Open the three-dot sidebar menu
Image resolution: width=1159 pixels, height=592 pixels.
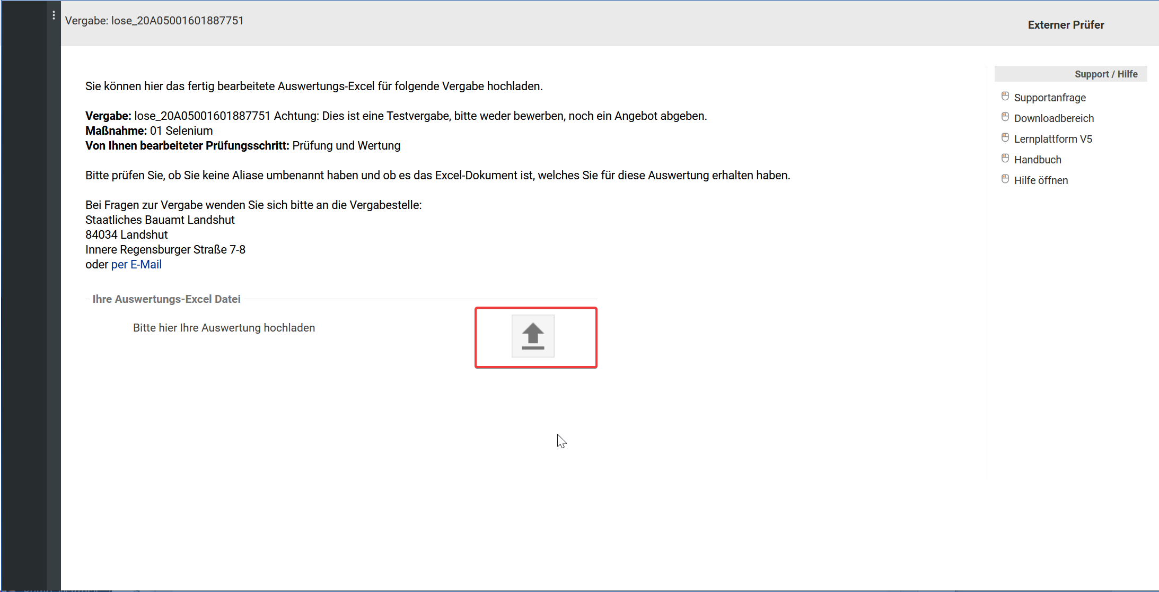point(54,15)
